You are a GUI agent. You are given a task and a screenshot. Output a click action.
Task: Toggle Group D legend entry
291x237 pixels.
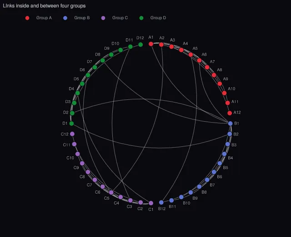pyautogui.click(x=153, y=18)
